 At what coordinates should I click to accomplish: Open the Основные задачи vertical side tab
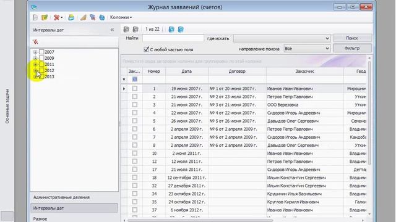[7, 106]
